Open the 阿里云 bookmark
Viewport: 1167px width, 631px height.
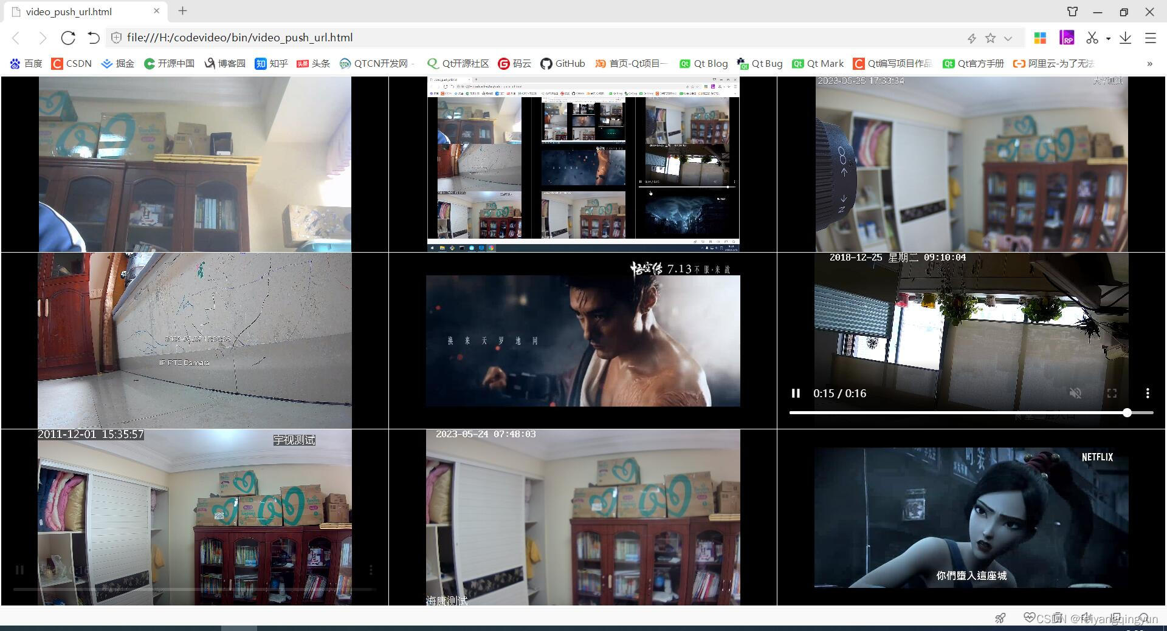(x=1053, y=63)
